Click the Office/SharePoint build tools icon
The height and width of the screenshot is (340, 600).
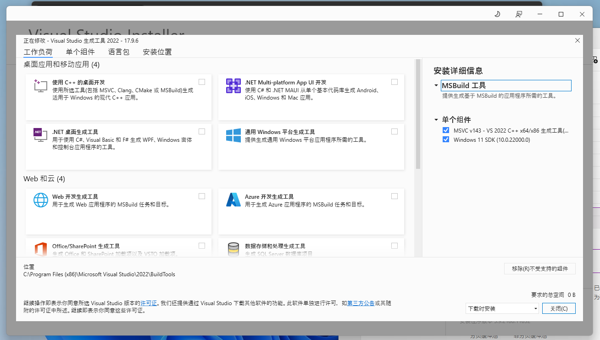point(41,249)
